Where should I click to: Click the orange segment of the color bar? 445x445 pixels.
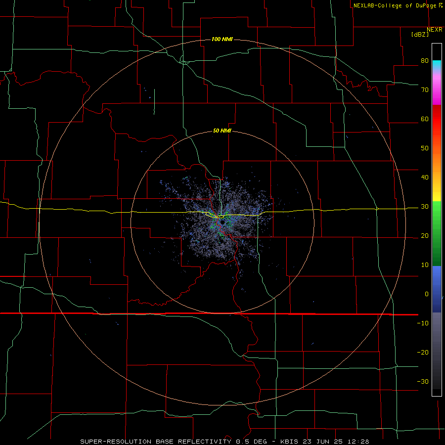coord(437,165)
